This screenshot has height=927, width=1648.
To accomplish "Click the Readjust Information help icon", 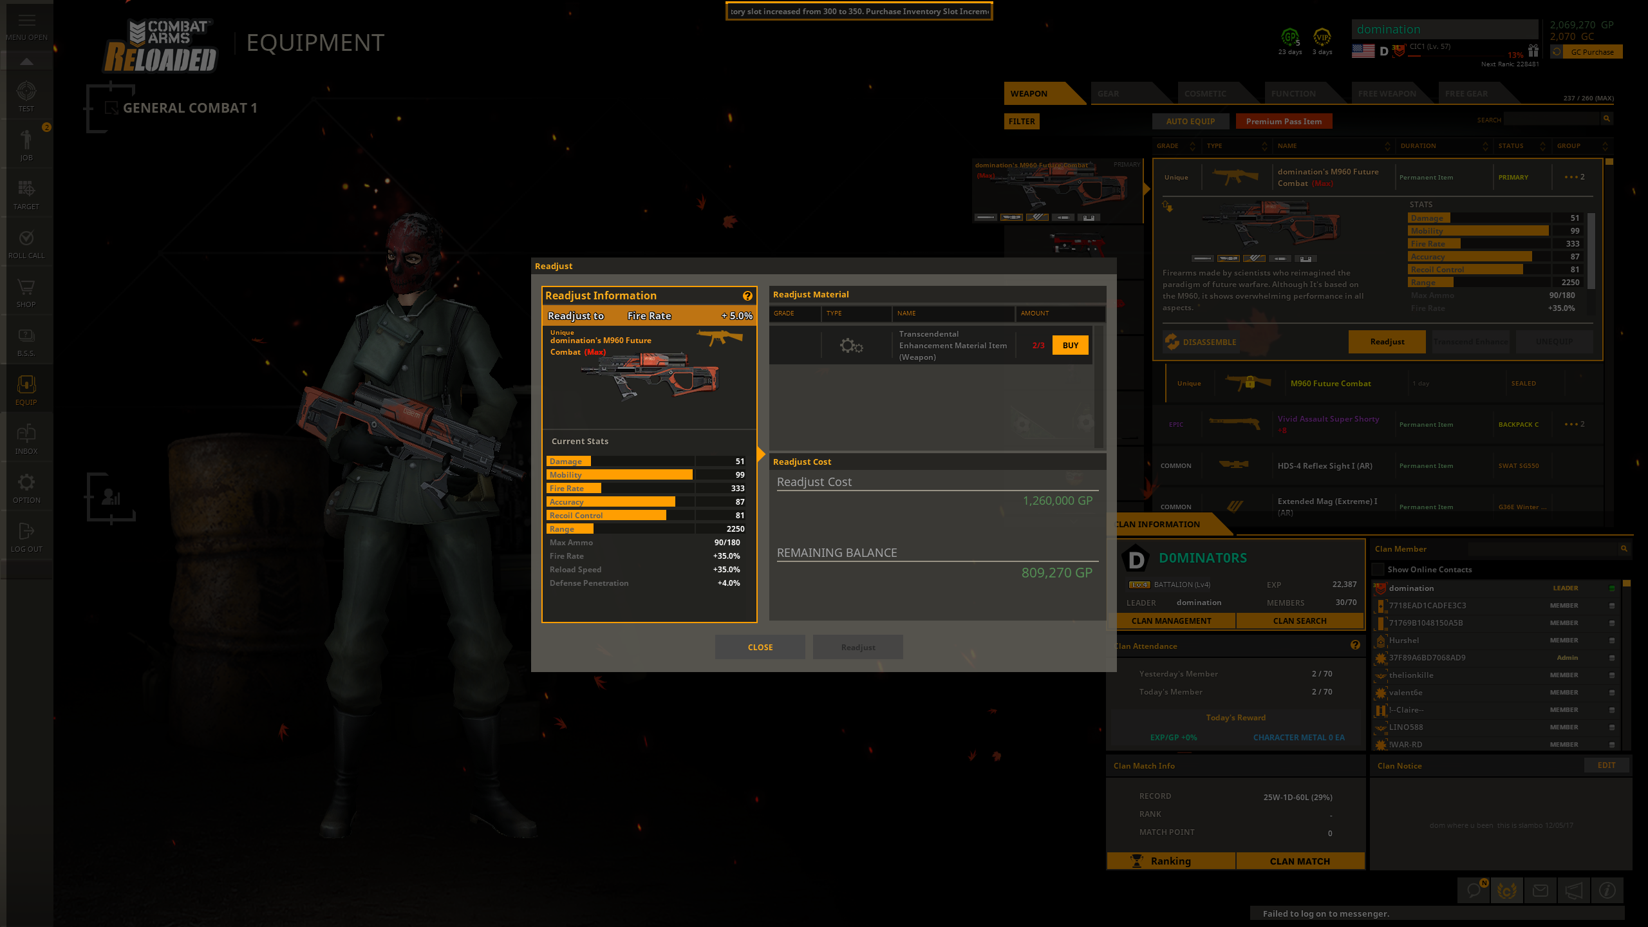I will tap(747, 296).
